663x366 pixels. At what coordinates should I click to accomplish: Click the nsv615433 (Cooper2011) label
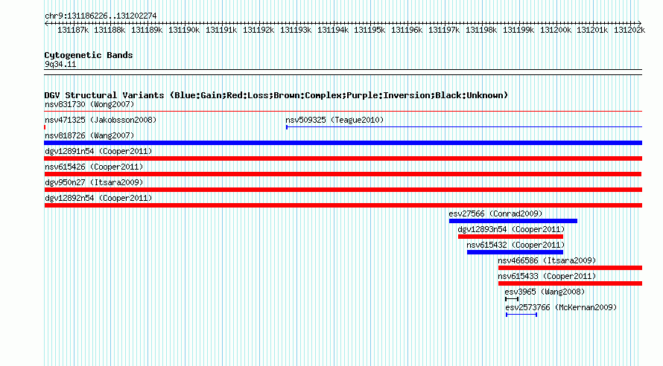tap(547, 276)
